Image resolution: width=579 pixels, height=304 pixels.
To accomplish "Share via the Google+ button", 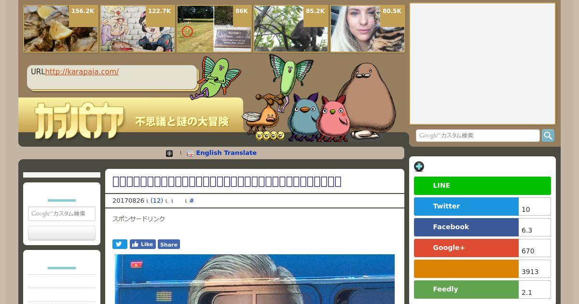I will pos(466,248).
